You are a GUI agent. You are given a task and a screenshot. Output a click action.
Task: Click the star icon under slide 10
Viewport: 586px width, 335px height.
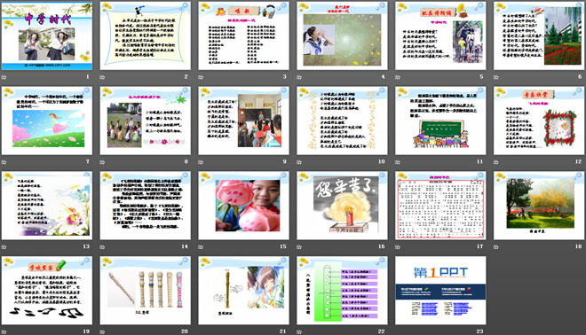click(x=299, y=162)
